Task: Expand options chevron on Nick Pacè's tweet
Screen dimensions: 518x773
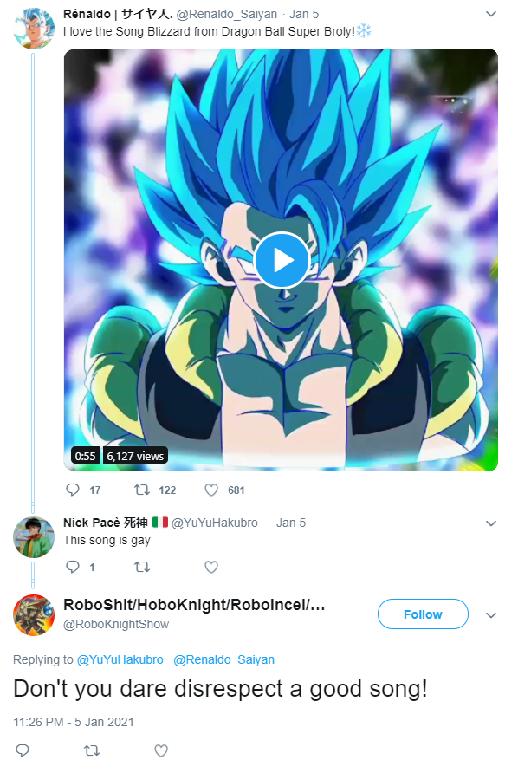Action: click(x=491, y=523)
